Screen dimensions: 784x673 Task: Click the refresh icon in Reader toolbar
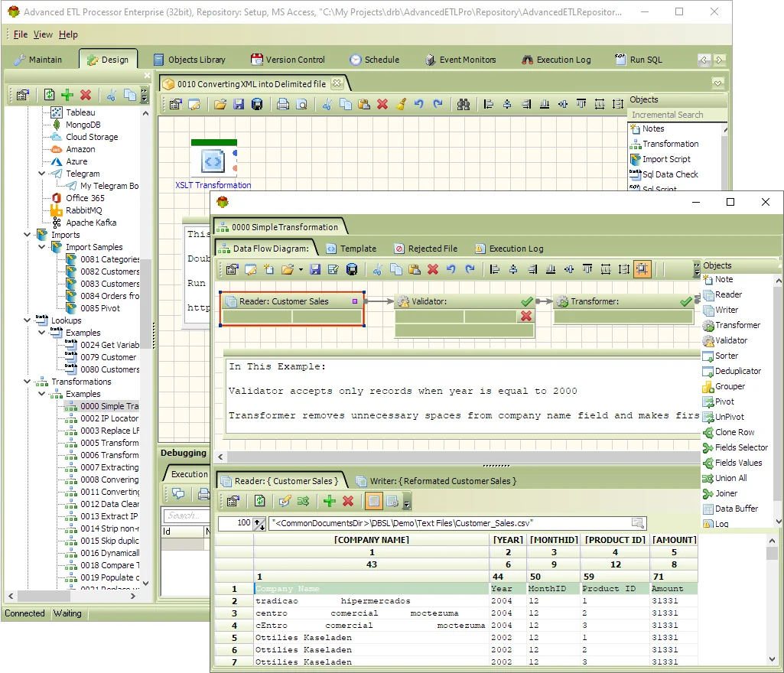[259, 501]
